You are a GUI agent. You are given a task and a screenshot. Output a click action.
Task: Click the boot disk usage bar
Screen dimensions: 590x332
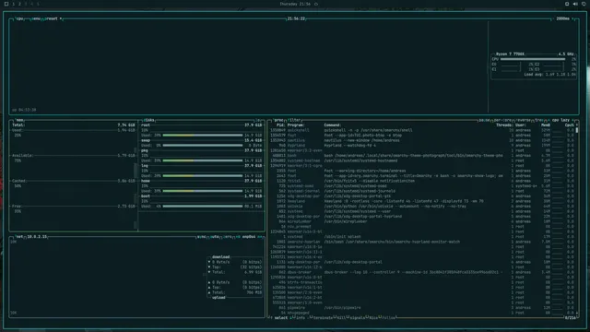203,207
